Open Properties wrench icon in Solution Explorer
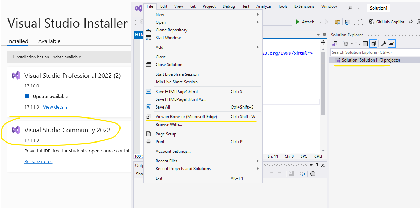The height and width of the screenshot is (208, 420). (x=384, y=44)
